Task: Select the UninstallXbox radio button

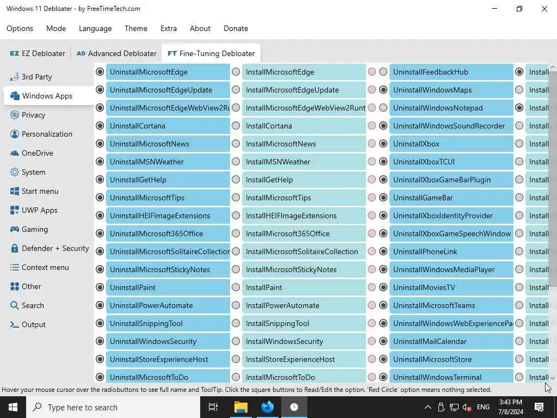Action: 383,144
